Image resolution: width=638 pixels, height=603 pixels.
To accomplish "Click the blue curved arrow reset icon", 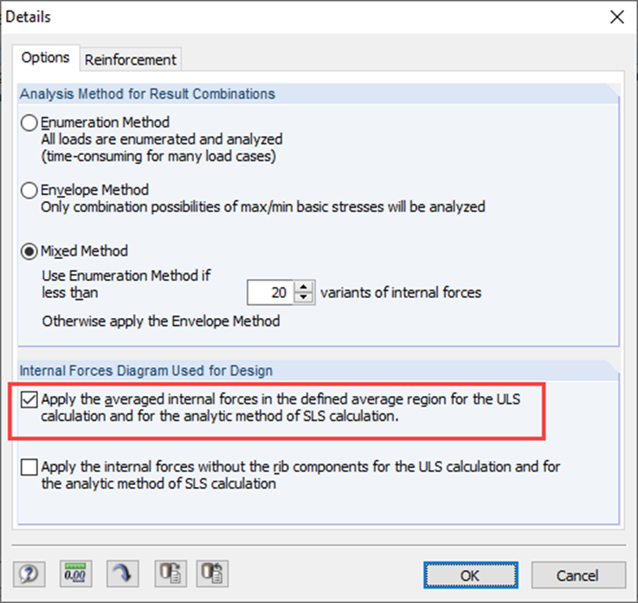I will click(122, 574).
